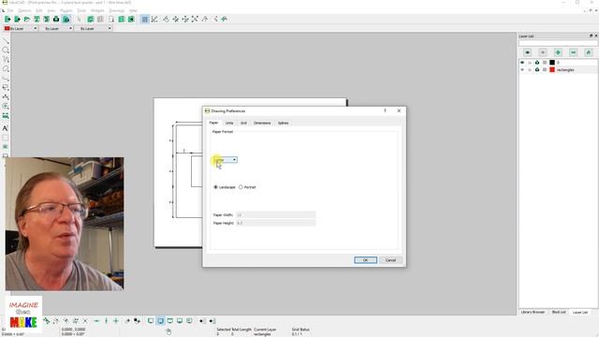Viewport: 599px width, 337px height.
Task: Click the Paper Width field
Action: point(275,215)
